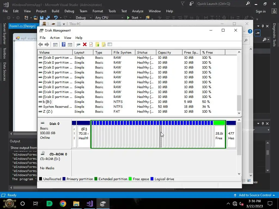279x209 pixels.
Task: Select the Disk 0 label panel
Action: [54, 134]
